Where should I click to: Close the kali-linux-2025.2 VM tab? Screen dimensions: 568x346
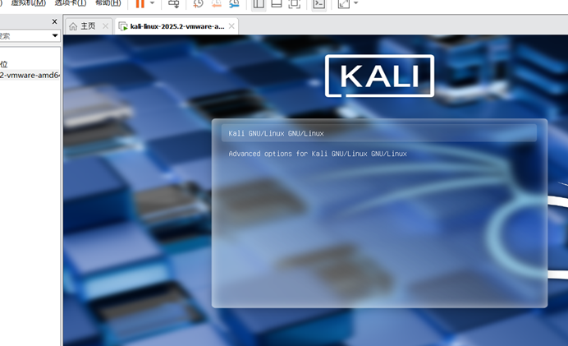point(231,26)
